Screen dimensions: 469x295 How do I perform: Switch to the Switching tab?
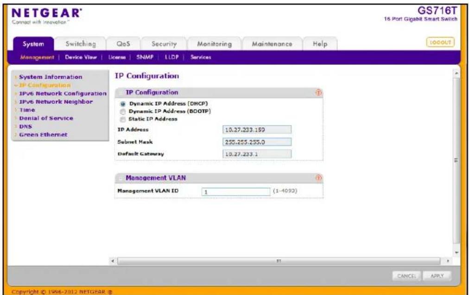click(81, 44)
